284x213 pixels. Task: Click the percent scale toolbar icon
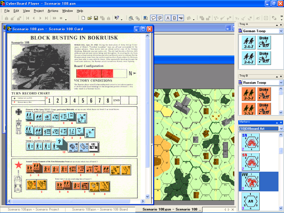(x=138, y=18)
